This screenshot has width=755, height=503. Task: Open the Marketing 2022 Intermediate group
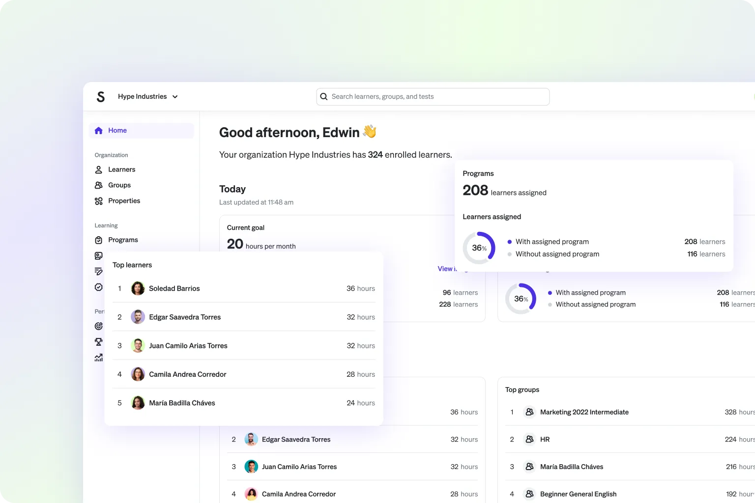click(630, 412)
